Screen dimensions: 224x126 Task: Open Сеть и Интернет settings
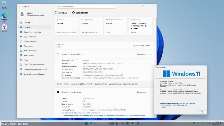pos(35,37)
